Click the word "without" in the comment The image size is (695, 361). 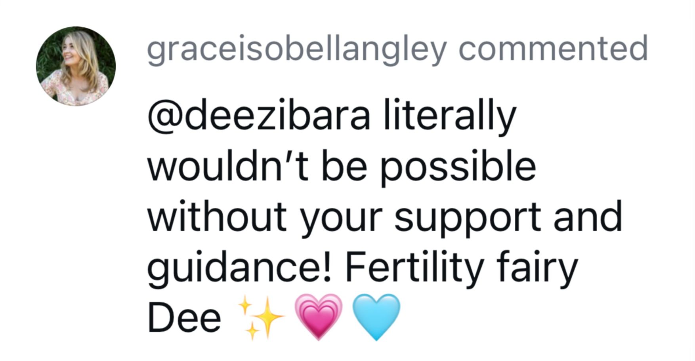click(x=217, y=217)
